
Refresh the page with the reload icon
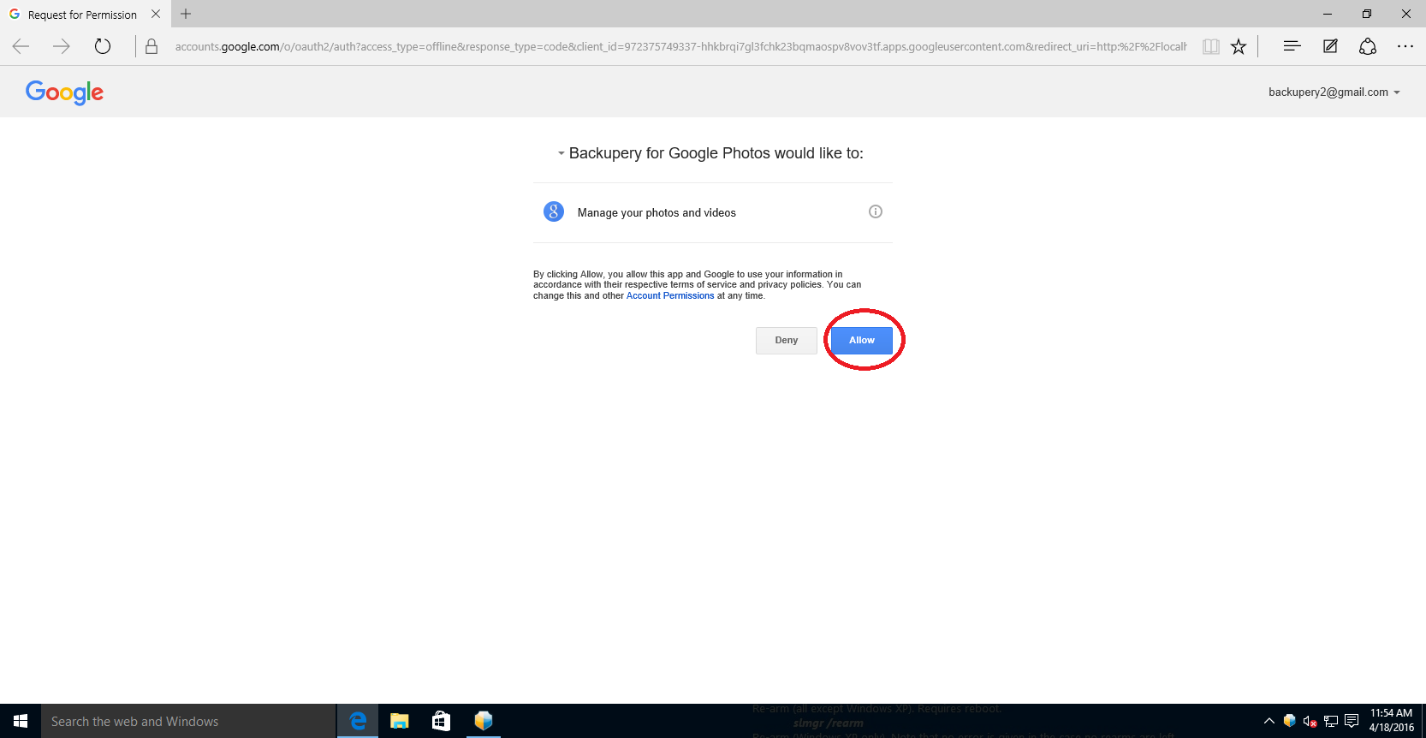click(103, 46)
